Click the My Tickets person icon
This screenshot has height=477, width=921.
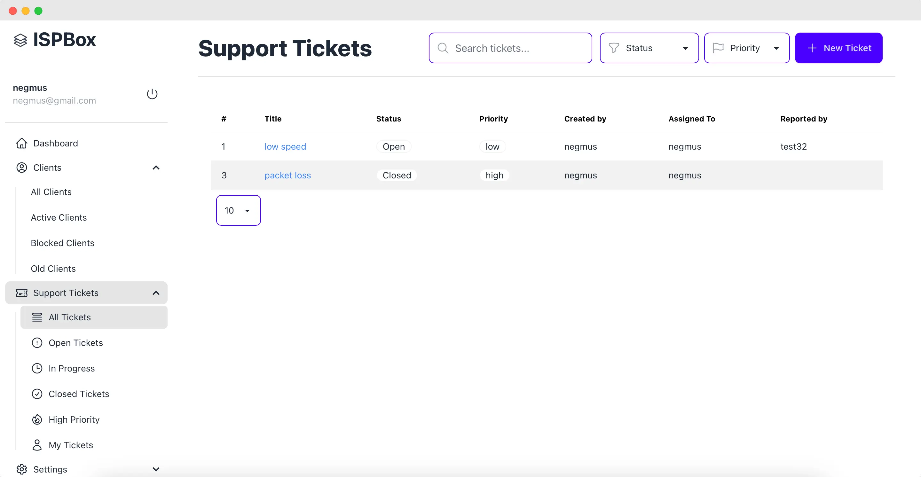pyautogui.click(x=36, y=444)
